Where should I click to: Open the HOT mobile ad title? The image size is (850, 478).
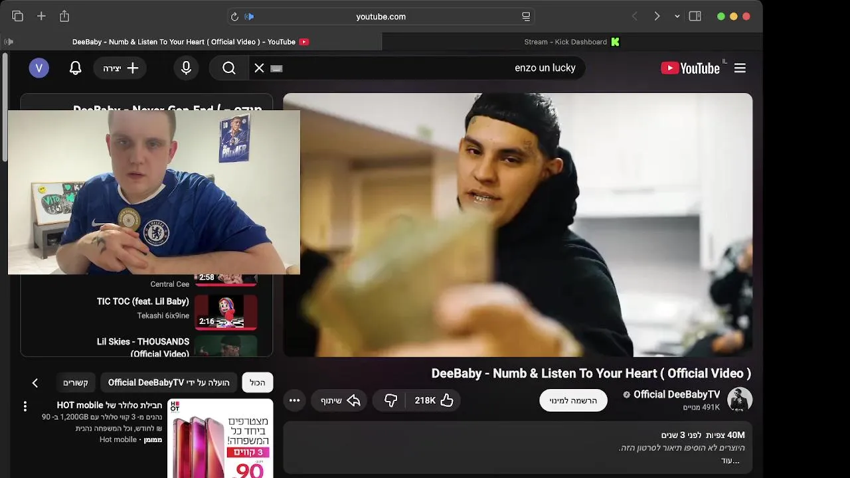coord(110,405)
